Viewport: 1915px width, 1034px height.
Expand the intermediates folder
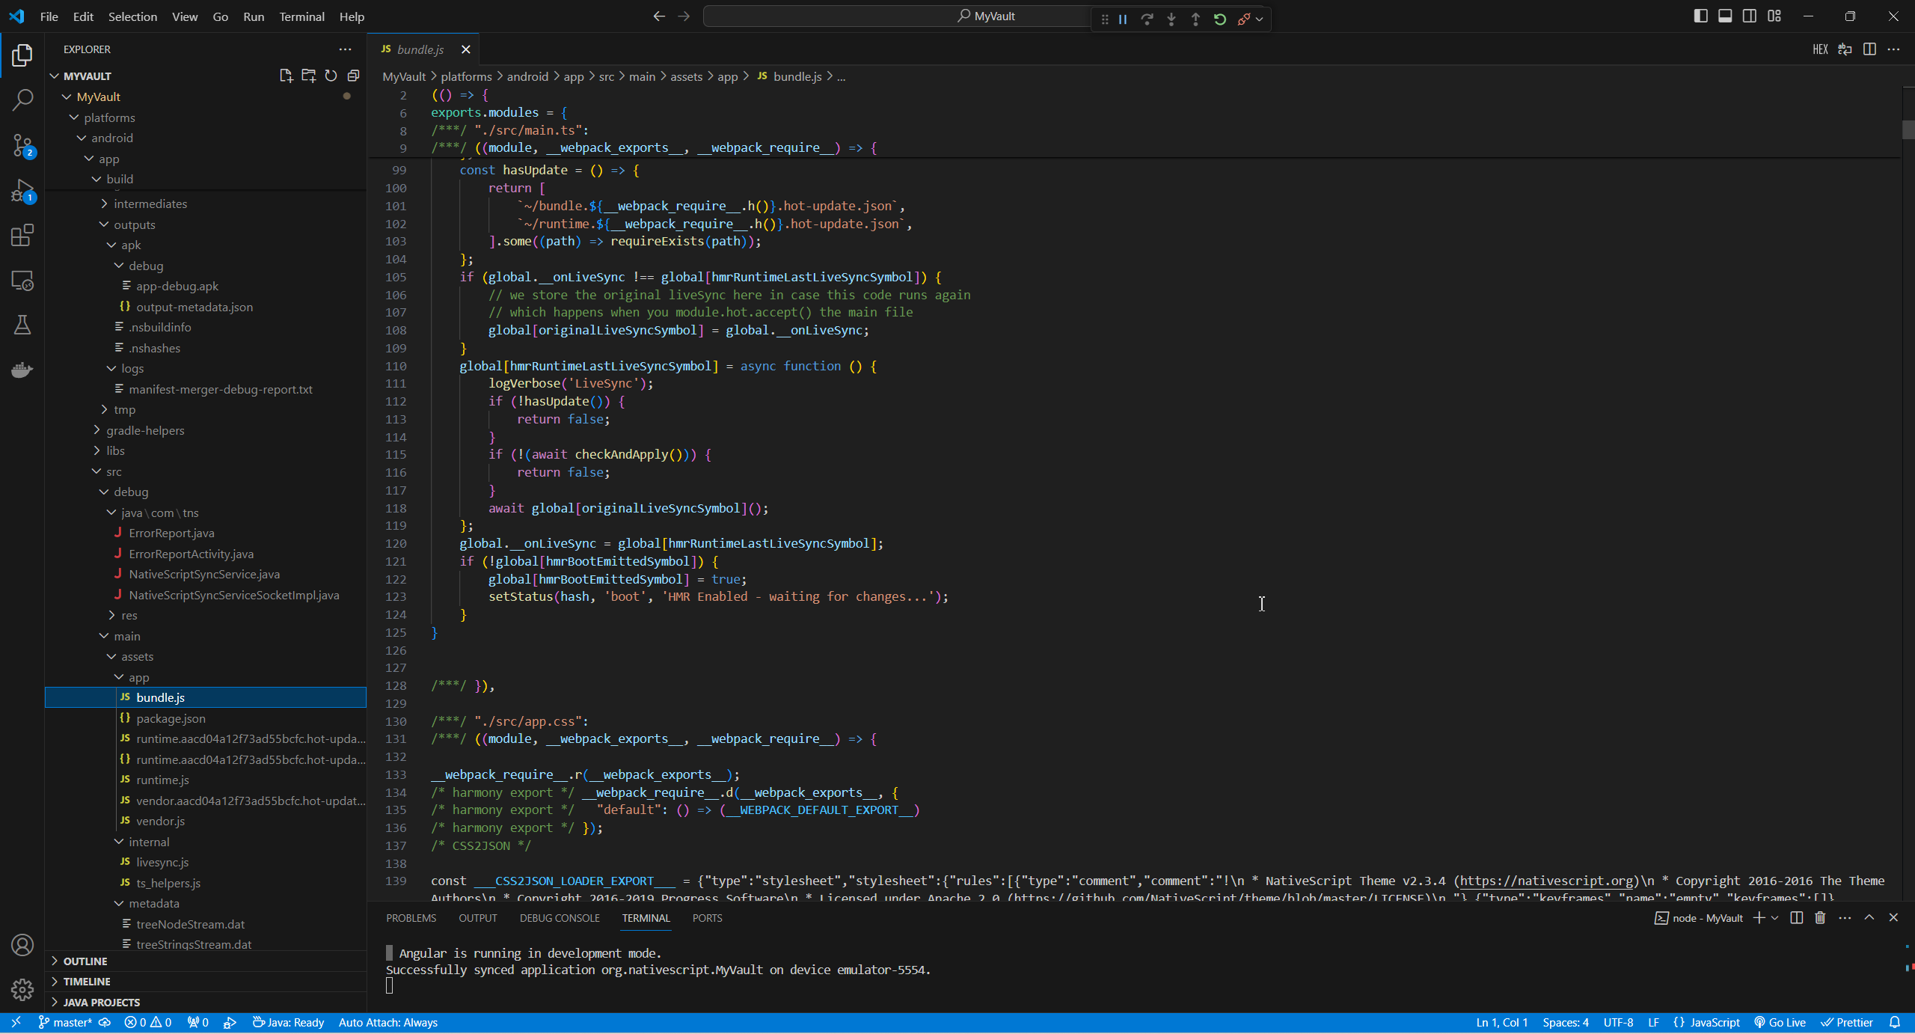coord(150,204)
